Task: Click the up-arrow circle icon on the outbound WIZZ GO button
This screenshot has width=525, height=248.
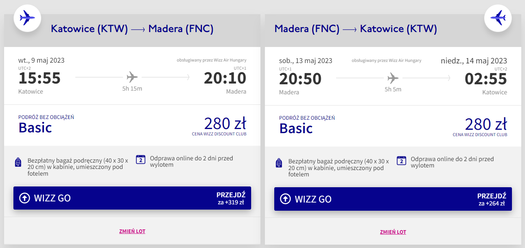Action: (x=24, y=198)
